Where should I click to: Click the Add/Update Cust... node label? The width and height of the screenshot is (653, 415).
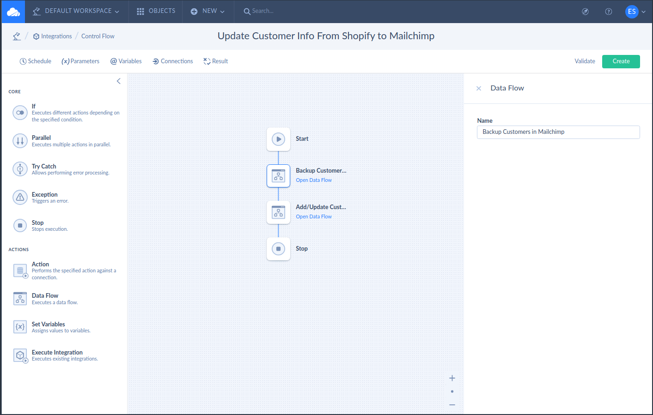click(321, 207)
